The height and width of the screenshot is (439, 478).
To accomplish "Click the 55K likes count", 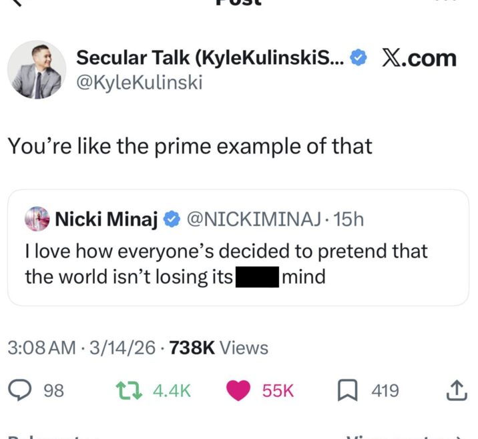I will 278,390.
